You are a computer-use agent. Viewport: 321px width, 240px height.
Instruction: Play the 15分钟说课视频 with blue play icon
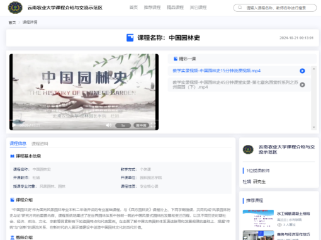[302, 71]
